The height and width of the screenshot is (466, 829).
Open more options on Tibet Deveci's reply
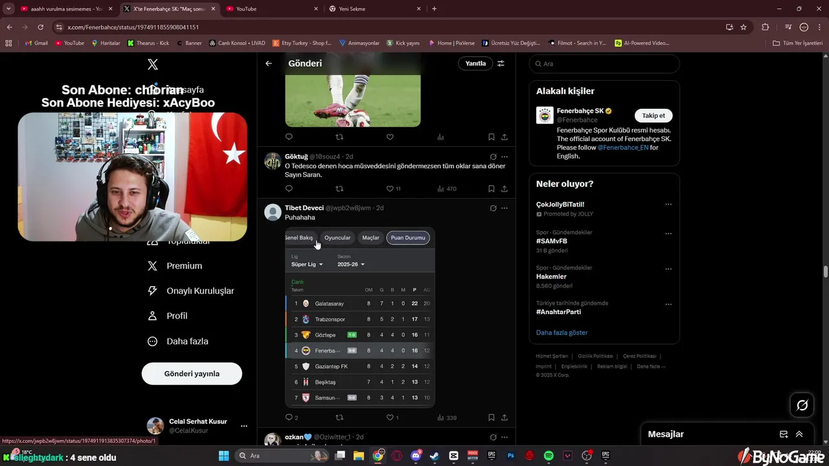[x=505, y=208]
